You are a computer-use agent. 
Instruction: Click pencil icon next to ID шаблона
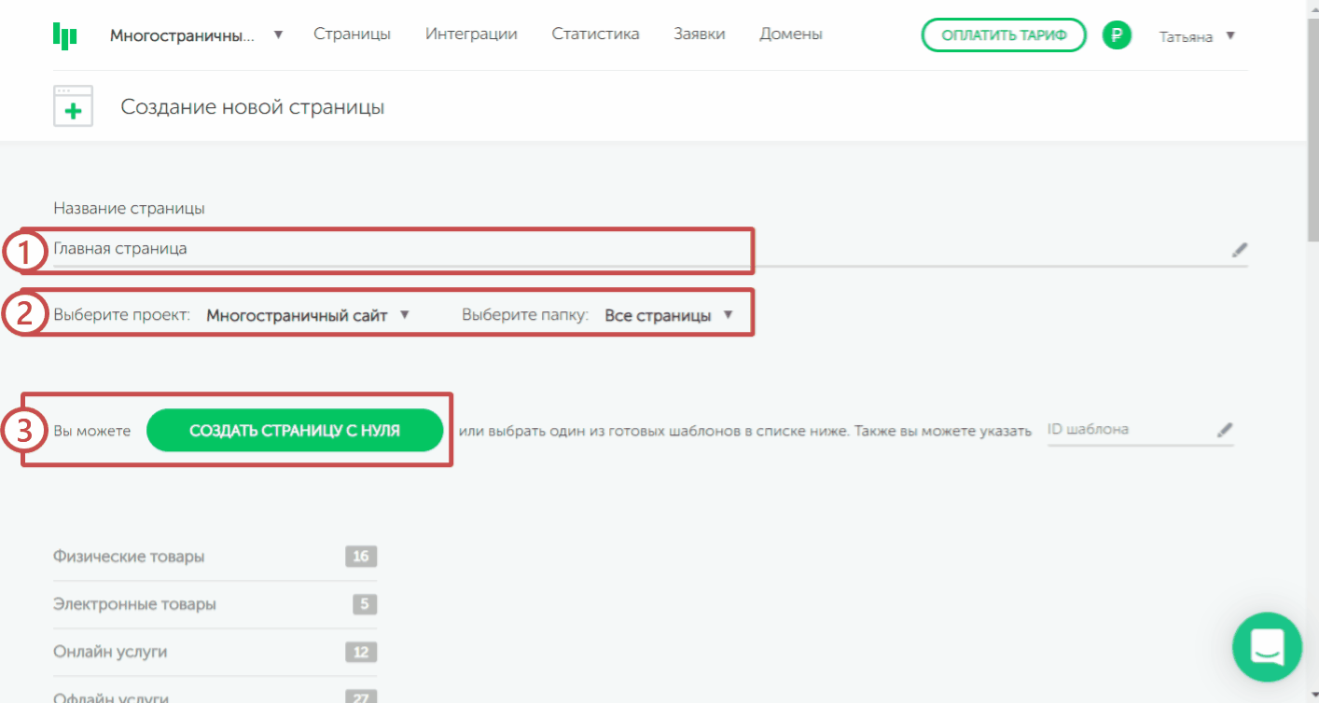click(x=1224, y=430)
